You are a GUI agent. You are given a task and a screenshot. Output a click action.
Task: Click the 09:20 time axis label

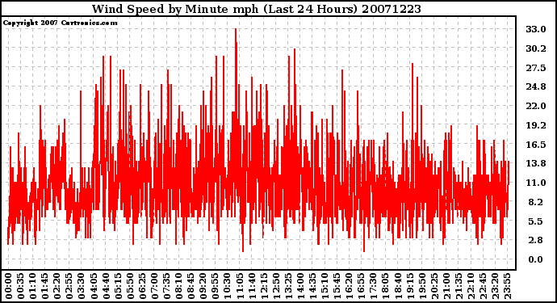point(203,286)
